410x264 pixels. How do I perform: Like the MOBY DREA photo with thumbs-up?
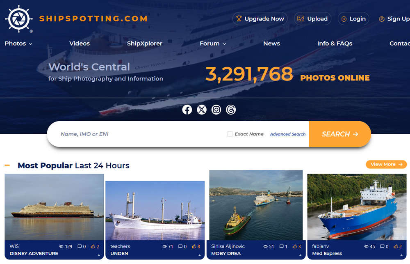tap(295, 246)
